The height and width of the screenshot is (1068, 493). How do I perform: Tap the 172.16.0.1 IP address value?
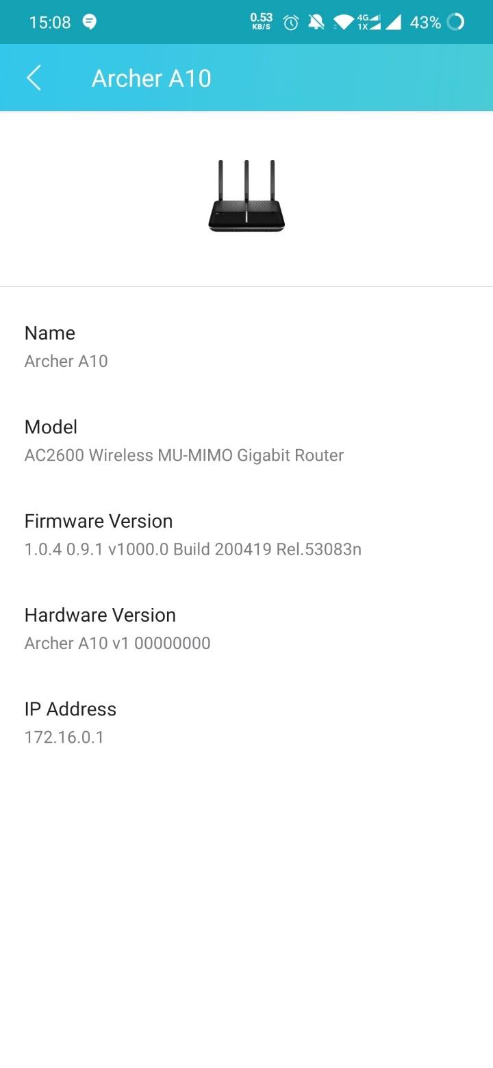pos(64,737)
